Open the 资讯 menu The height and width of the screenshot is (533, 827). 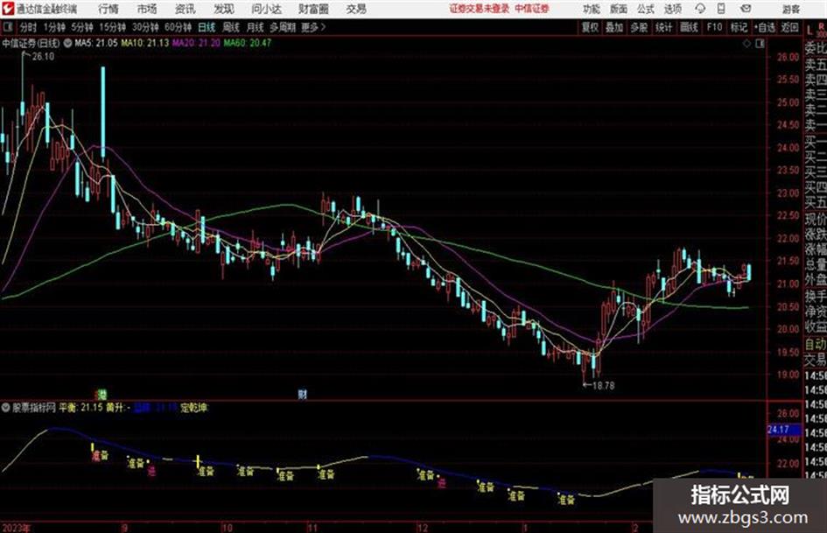point(186,9)
